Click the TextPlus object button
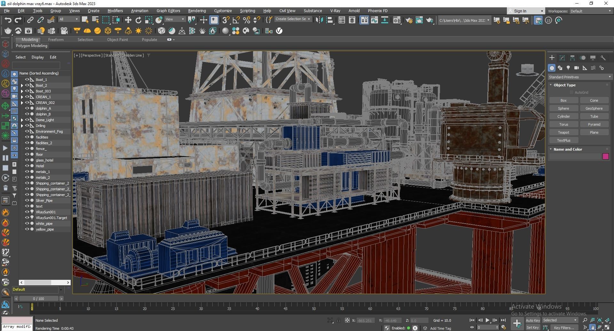614x331 pixels. (563, 140)
